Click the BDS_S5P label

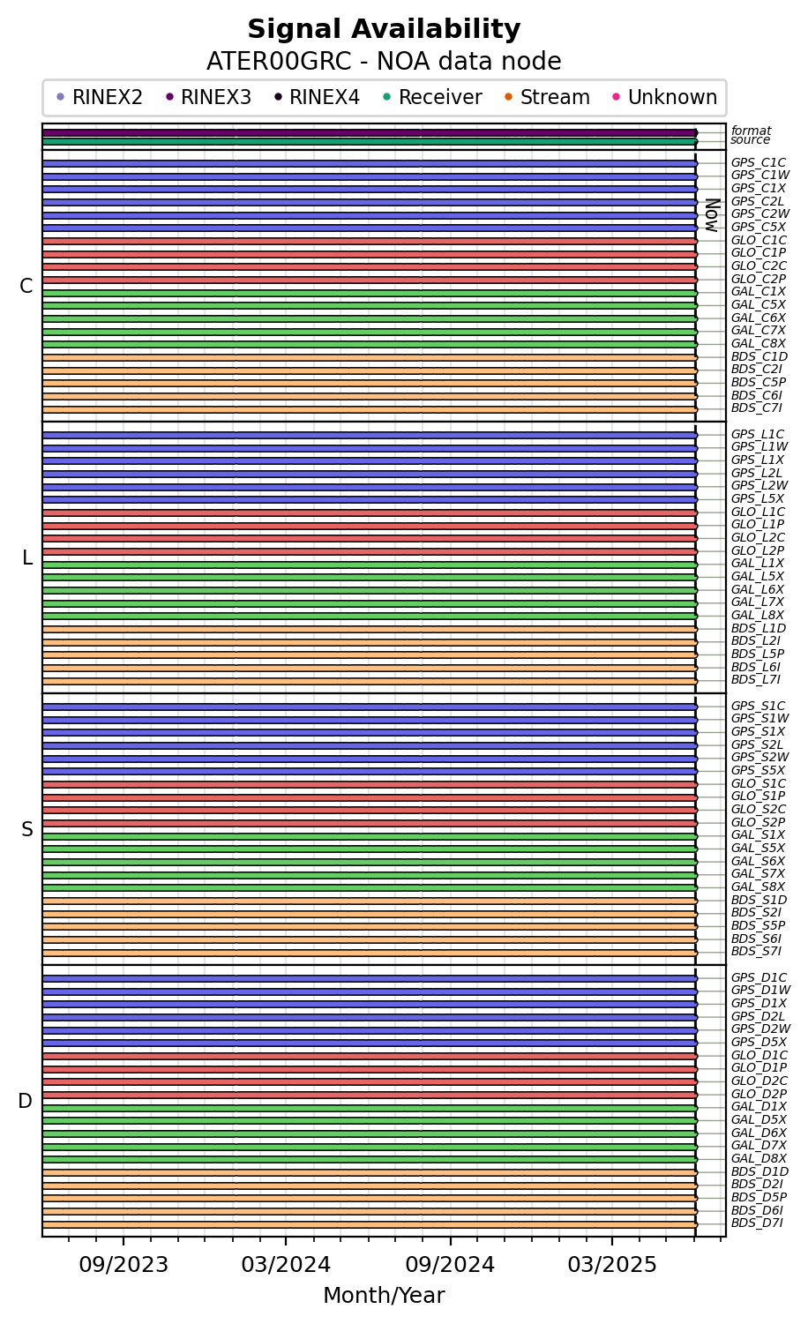click(x=759, y=925)
